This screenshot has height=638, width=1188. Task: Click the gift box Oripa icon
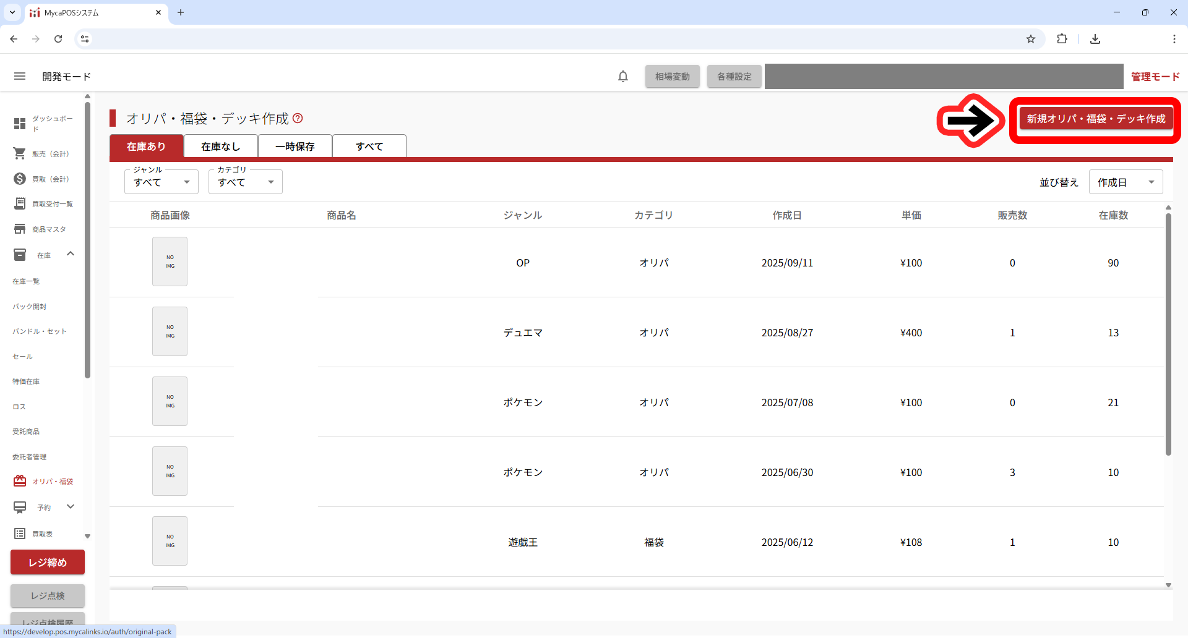20,481
